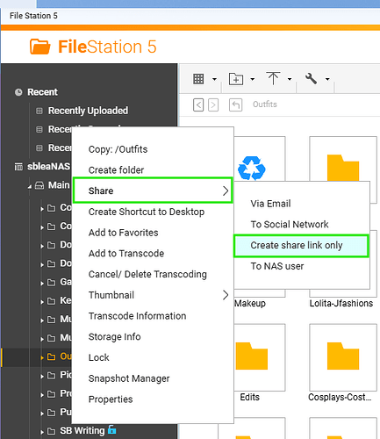Choose Copy: /Outfits from context menu
Viewport: 380px width, 439px height.
118,149
